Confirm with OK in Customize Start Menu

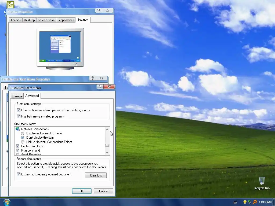(x=82, y=191)
